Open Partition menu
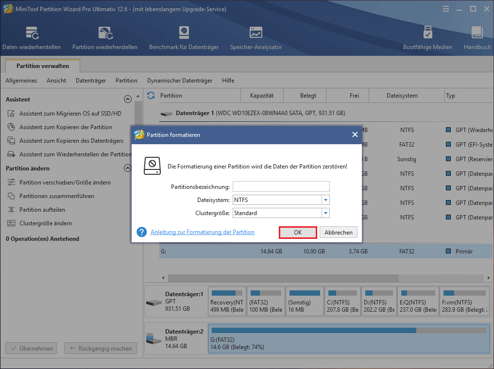 coord(126,81)
